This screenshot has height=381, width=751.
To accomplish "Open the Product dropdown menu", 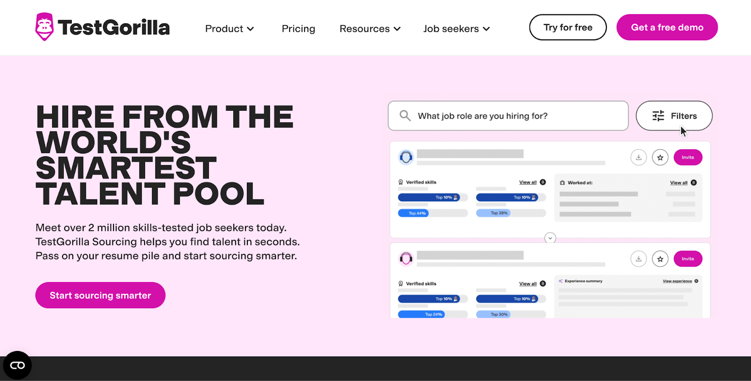I will tap(230, 29).
